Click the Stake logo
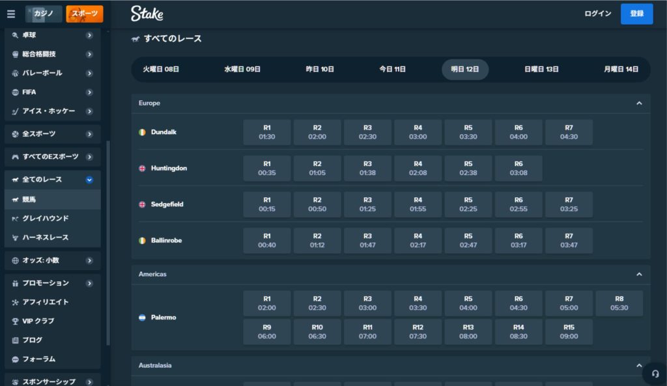Image resolution: width=667 pixels, height=386 pixels. point(147,14)
